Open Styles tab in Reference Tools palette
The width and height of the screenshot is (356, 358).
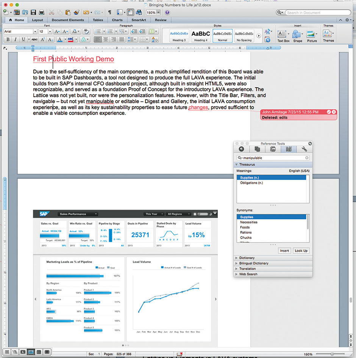pos(242,149)
